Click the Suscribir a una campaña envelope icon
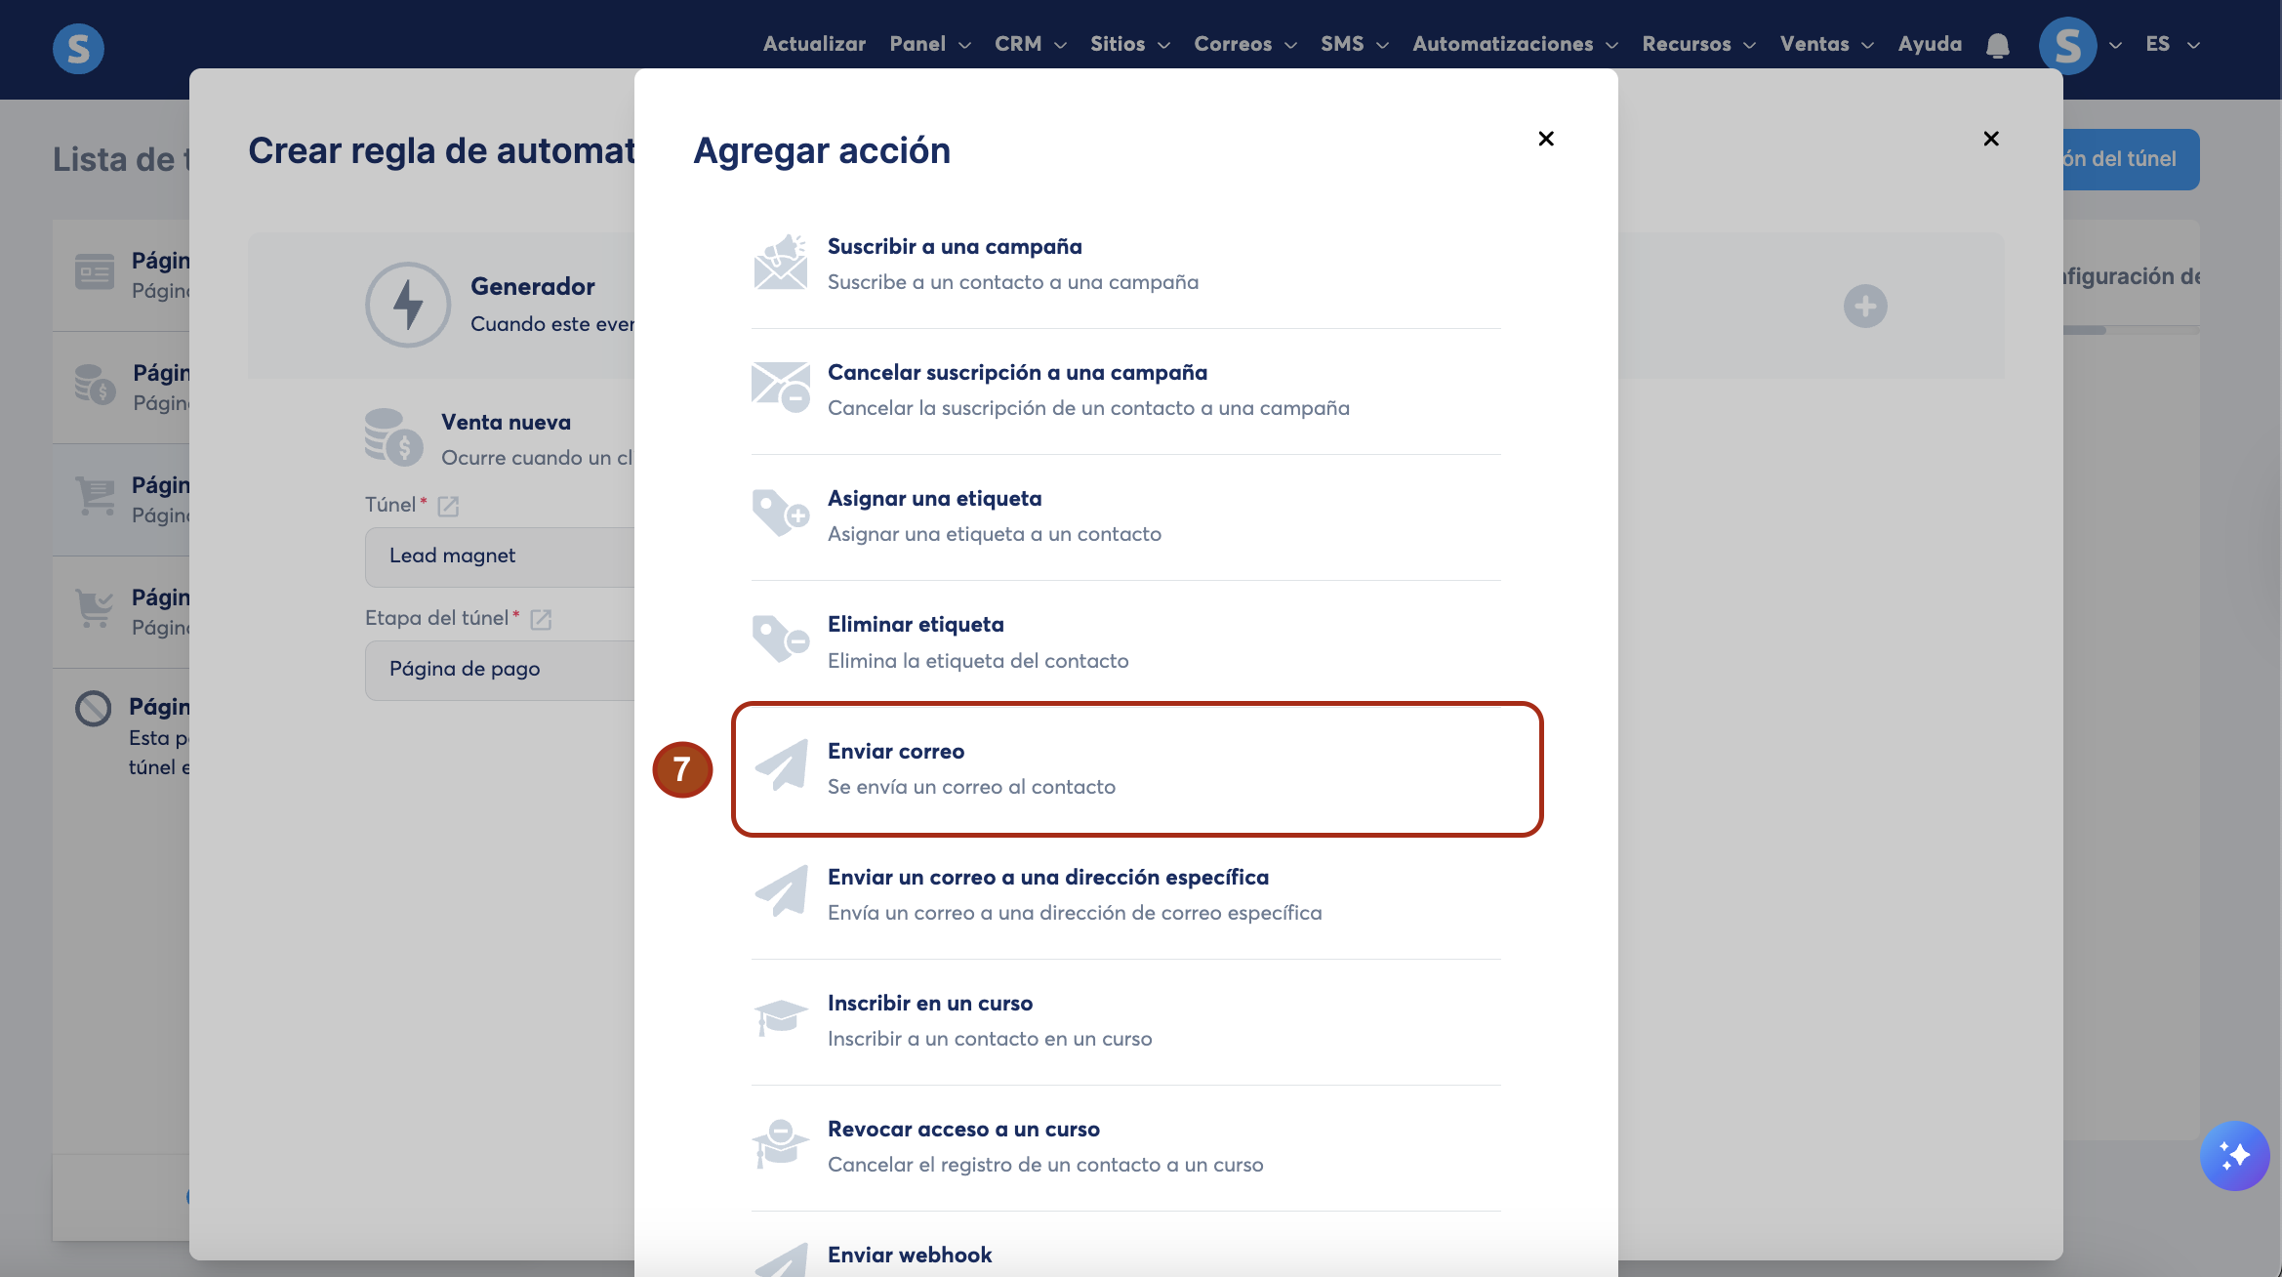The width and height of the screenshot is (2282, 1277). 780,264
